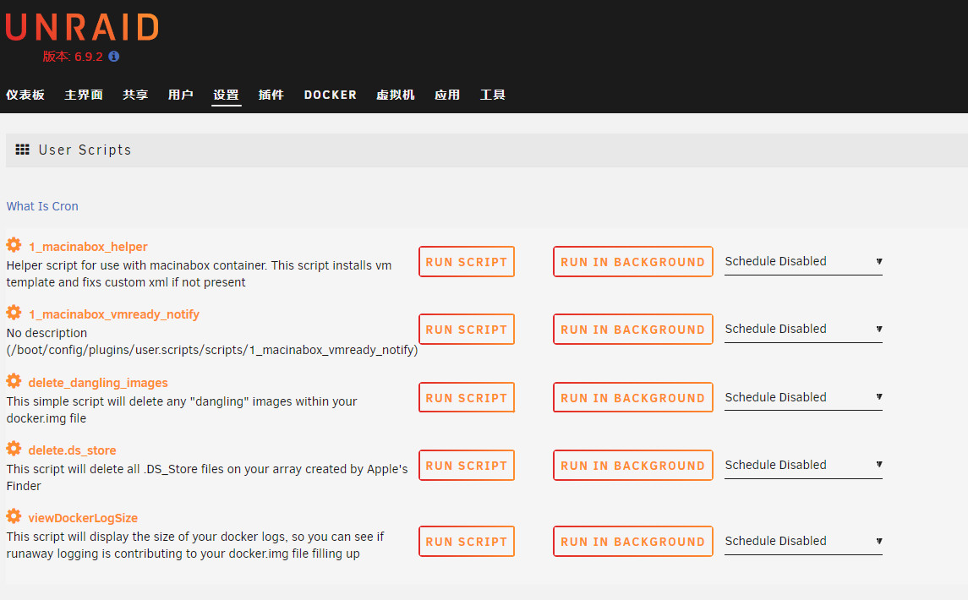
Task: Click the gear icon for 1_macinabox_helper
Action: tap(14, 245)
